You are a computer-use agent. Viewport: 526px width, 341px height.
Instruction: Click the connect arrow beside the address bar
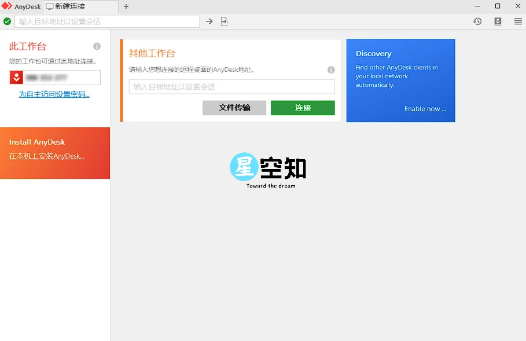[208, 21]
